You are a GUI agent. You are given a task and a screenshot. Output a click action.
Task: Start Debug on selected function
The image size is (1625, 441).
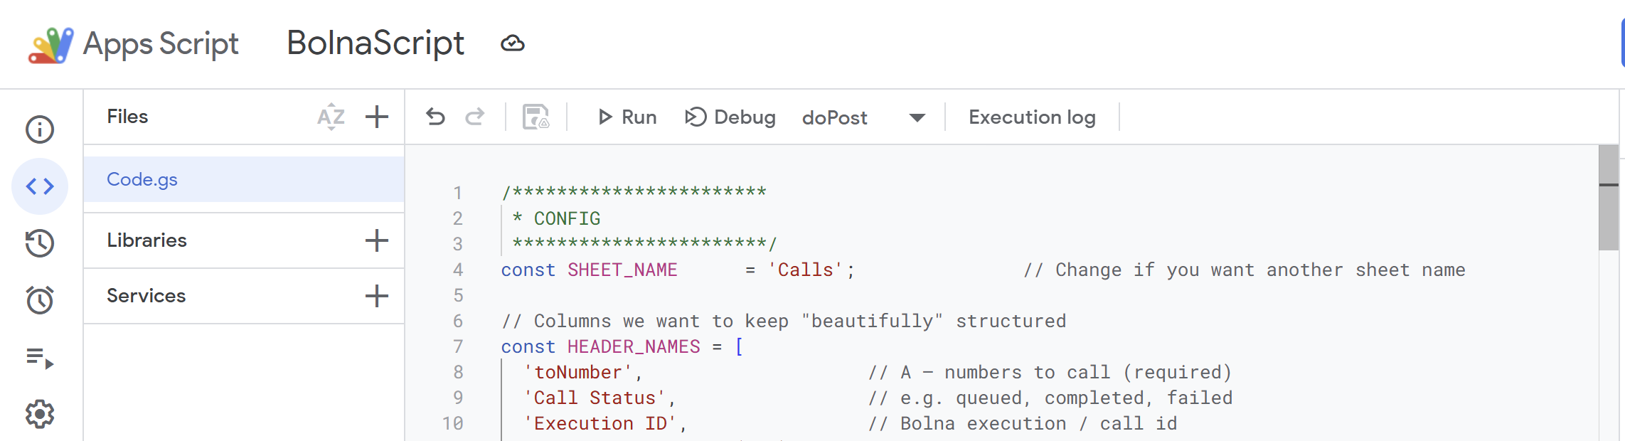[730, 117]
